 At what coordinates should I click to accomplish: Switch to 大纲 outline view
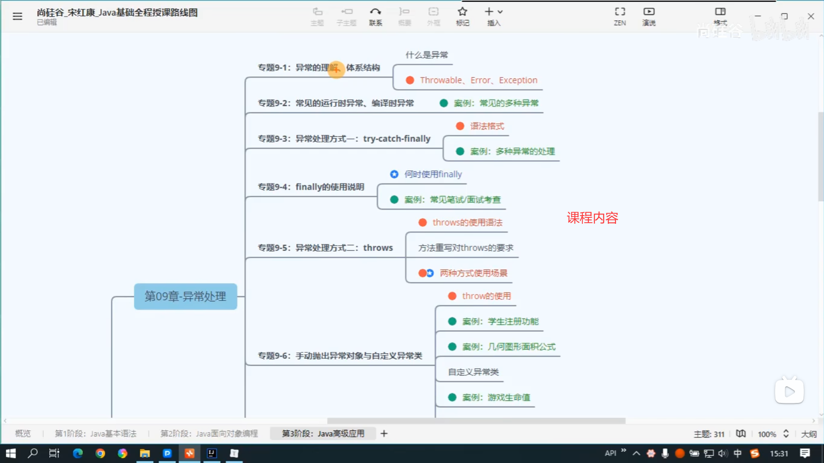click(809, 434)
